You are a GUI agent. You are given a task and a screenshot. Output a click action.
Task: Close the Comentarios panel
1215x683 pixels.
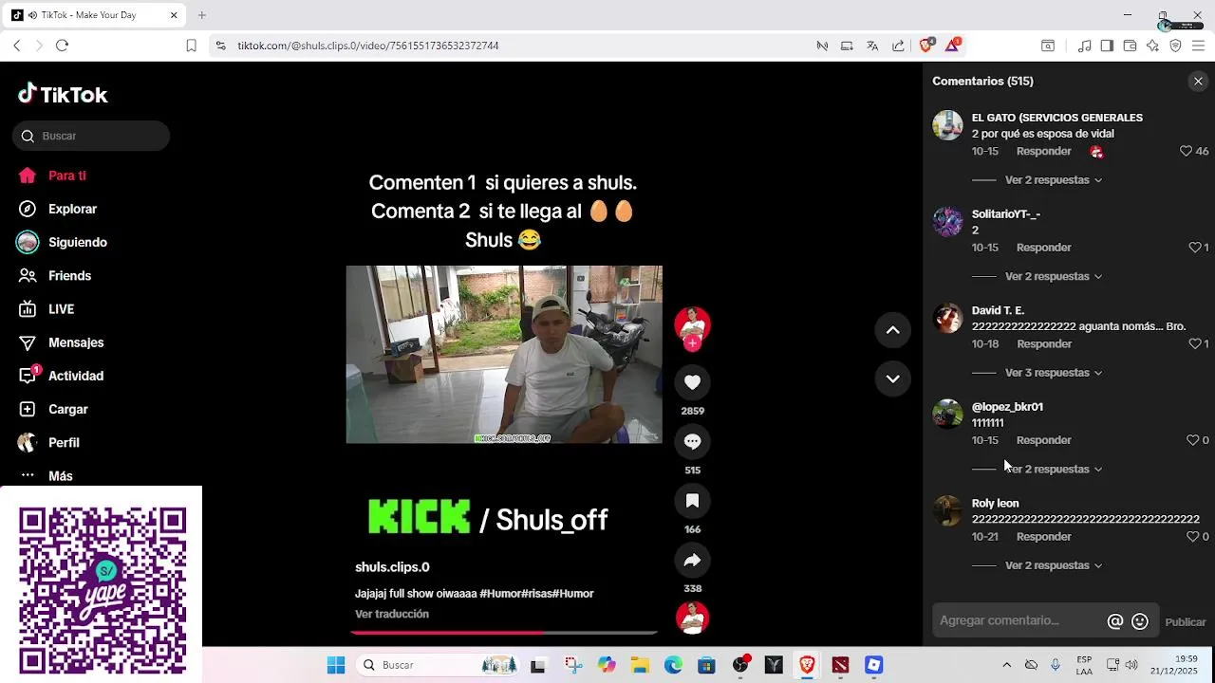pyautogui.click(x=1198, y=82)
